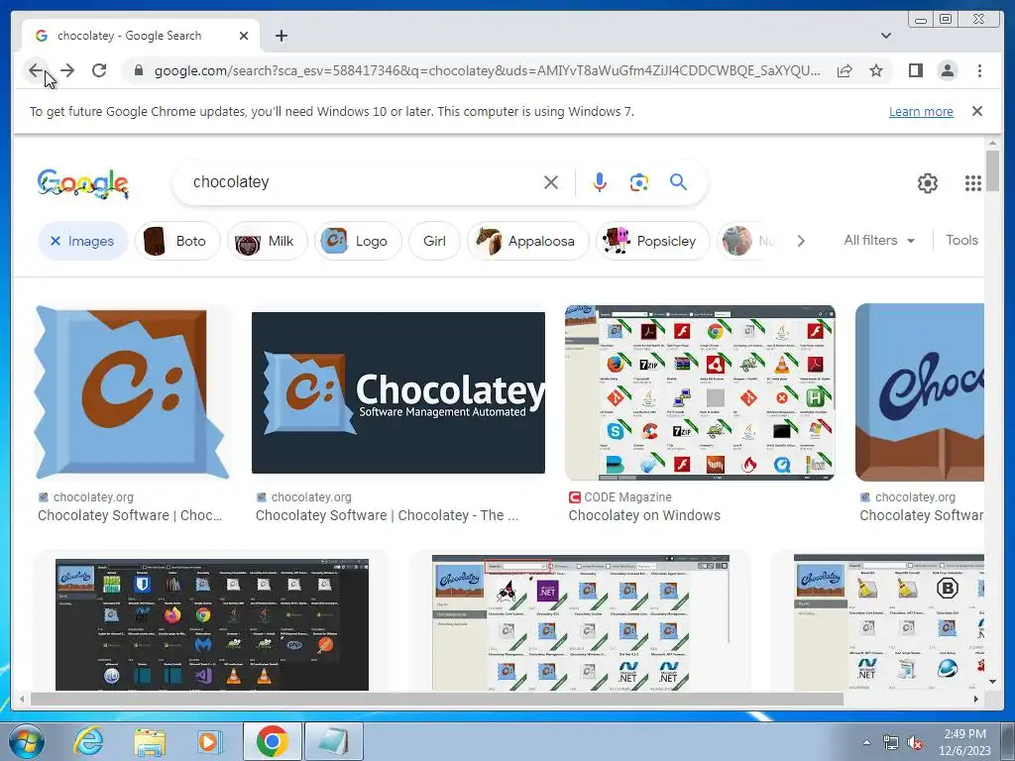The height and width of the screenshot is (761, 1015).
Task: Close the chocolatey Google Search tab
Action: pos(244,36)
